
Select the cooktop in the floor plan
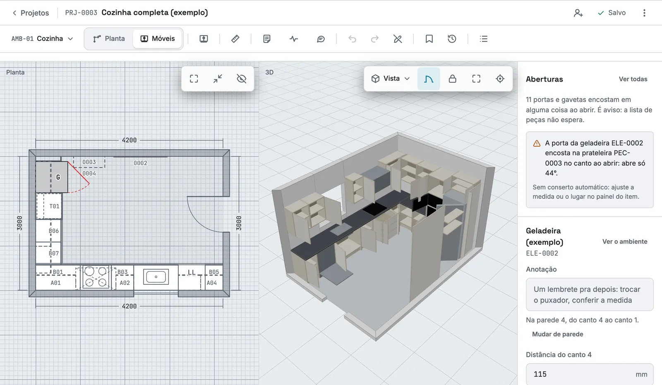coord(96,277)
